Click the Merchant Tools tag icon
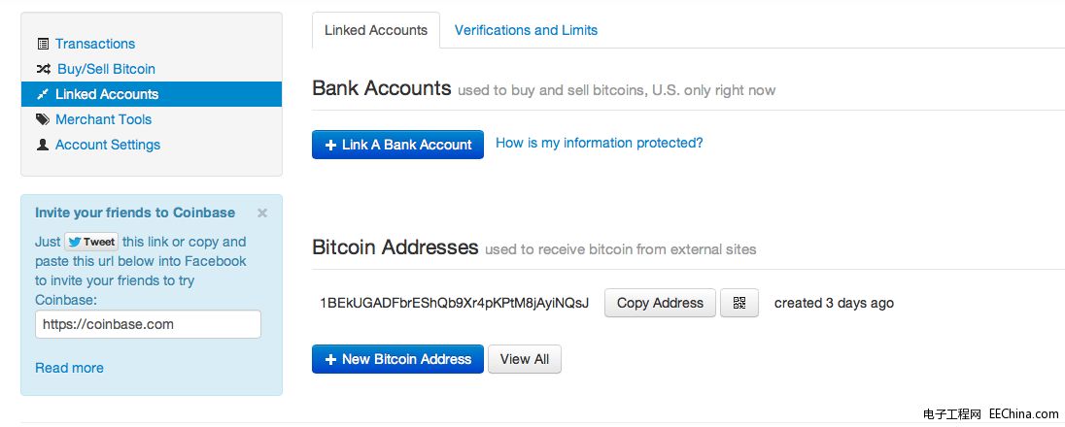Viewport: 1065px width, 427px height. tap(43, 119)
